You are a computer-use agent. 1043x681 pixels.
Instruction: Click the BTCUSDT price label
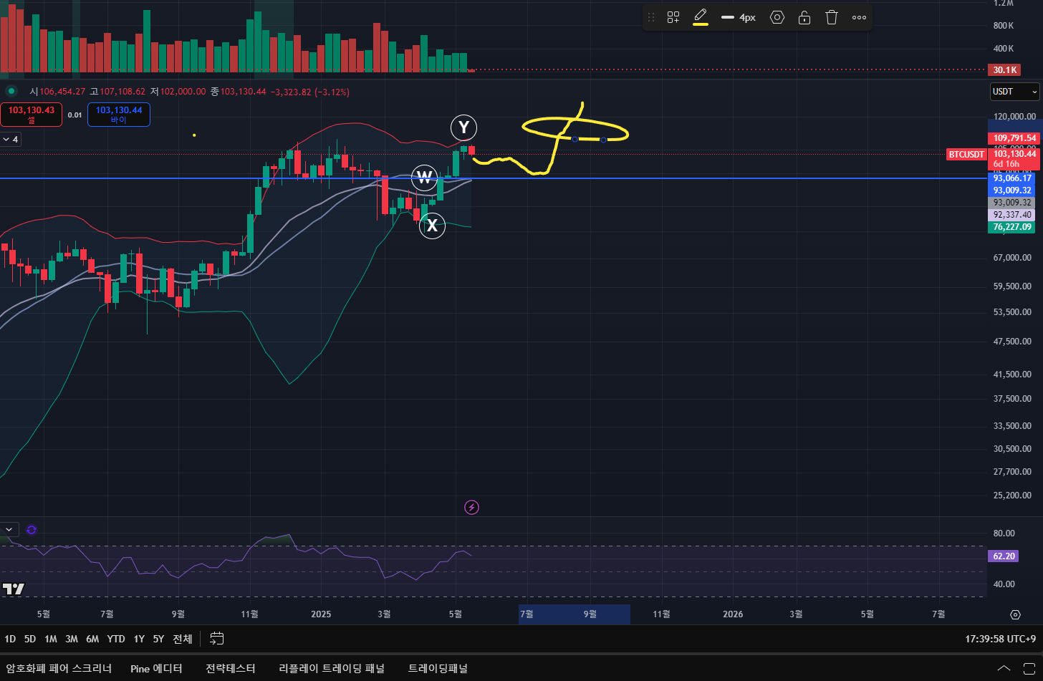[966, 154]
